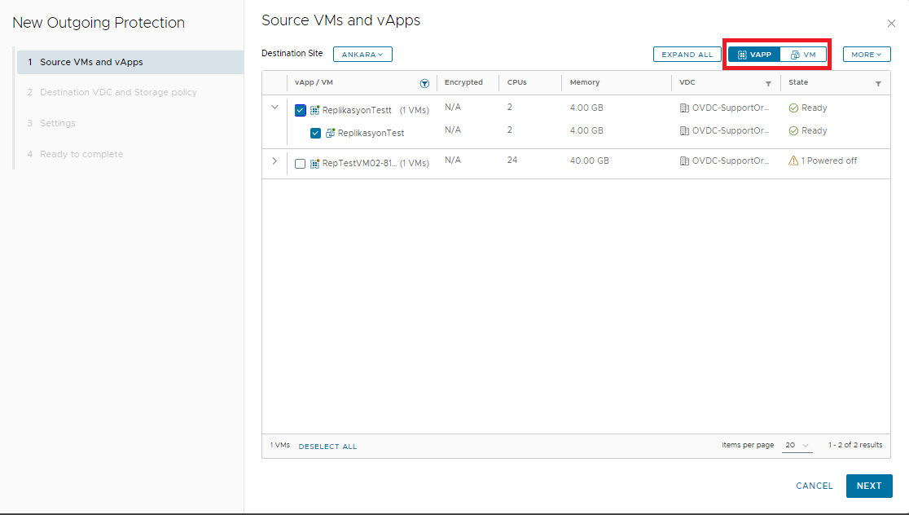Screen dimensions: 909x515
Task: Click the ReplikasyonTestt vApp icon
Action: click(314, 110)
